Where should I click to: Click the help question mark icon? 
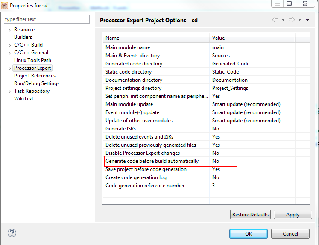tap(12, 233)
